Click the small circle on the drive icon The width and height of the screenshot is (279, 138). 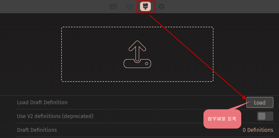[x=147, y=63]
